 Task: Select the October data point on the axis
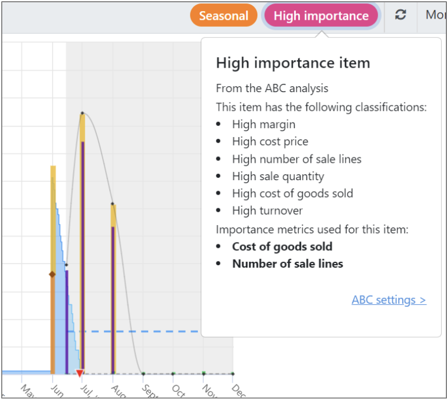pyautogui.click(x=173, y=373)
